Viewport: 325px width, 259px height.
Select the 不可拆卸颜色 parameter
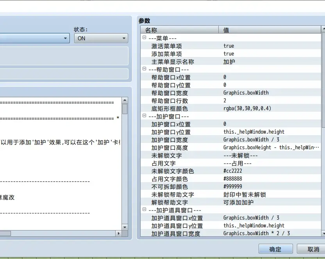coord(231,187)
